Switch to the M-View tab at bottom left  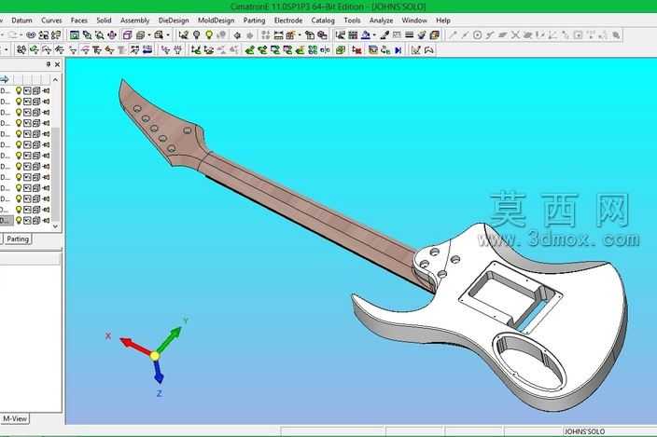[x=15, y=418]
